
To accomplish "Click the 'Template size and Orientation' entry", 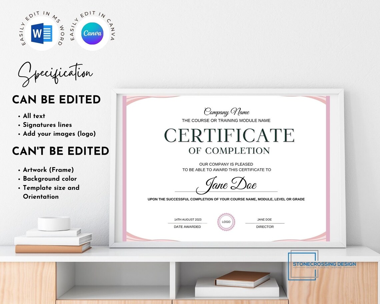I will click(51, 192).
